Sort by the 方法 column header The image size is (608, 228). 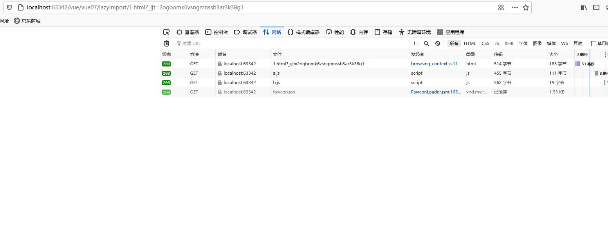(x=202, y=54)
